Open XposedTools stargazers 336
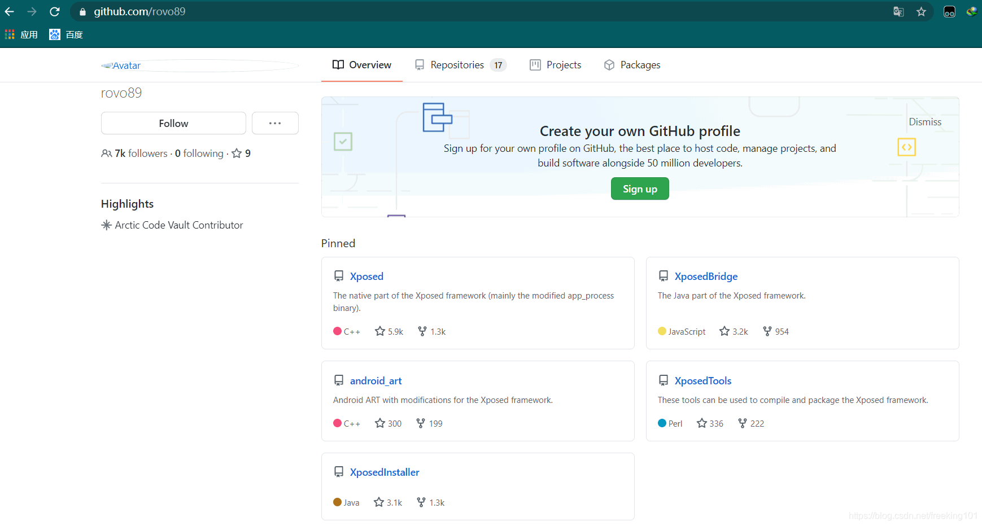Viewport: 982px width, 526px height. [710, 423]
